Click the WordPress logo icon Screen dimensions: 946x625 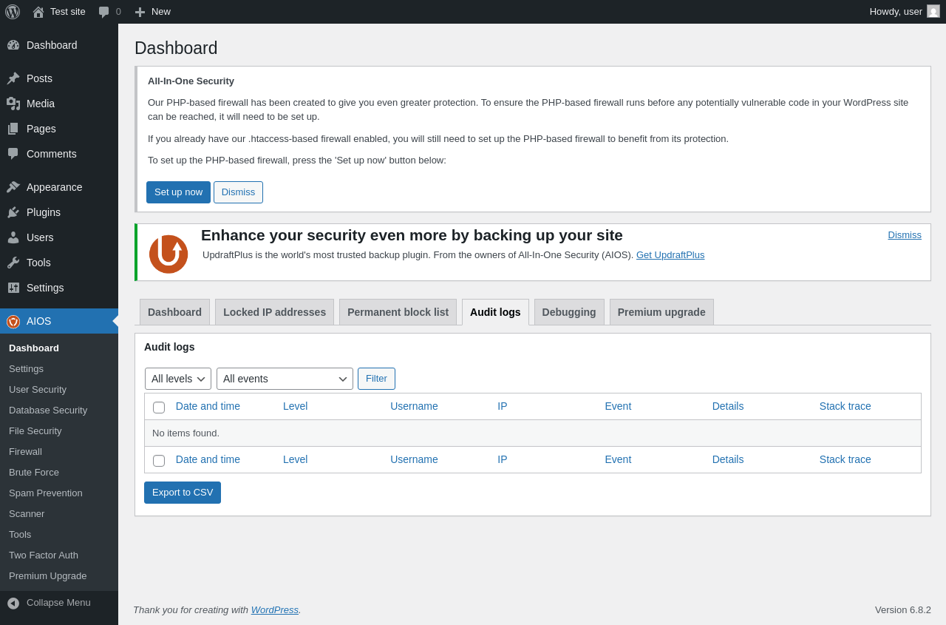[13, 12]
